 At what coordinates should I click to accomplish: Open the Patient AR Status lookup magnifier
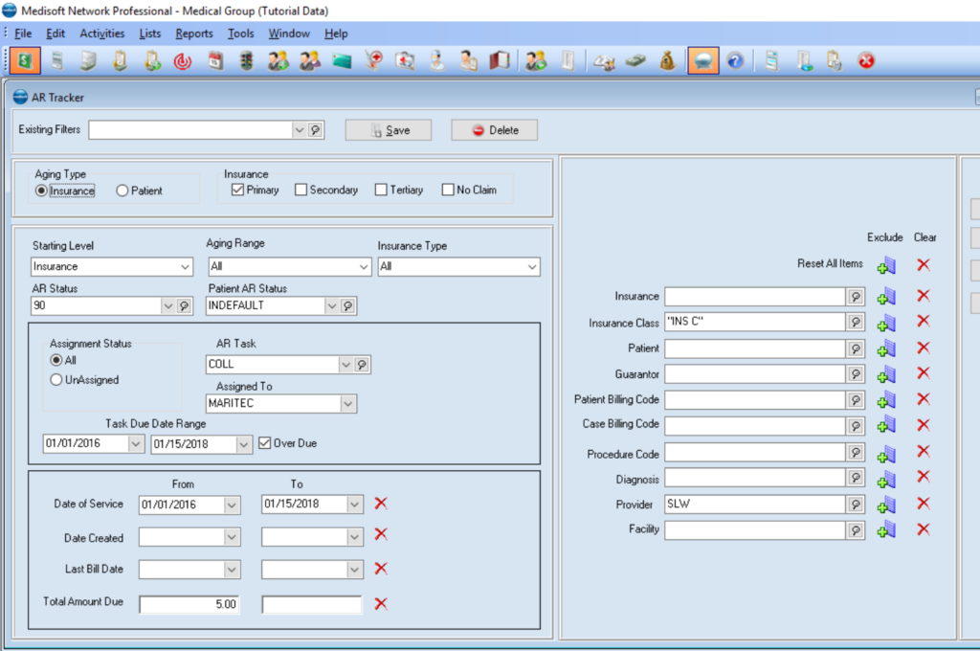tap(348, 305)
